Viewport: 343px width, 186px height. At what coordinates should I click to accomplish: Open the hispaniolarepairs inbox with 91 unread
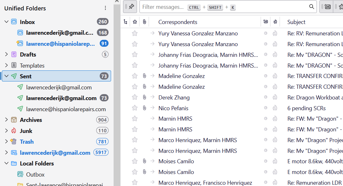56,44
